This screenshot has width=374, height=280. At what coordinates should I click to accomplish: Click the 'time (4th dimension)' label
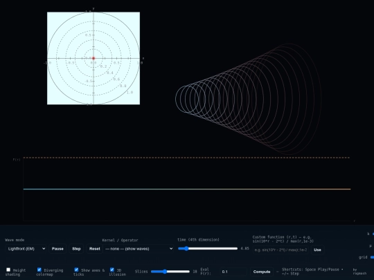198,240
